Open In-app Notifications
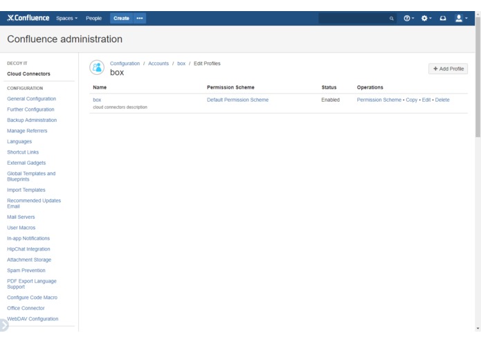481x342 pixels. coord(28,238)
